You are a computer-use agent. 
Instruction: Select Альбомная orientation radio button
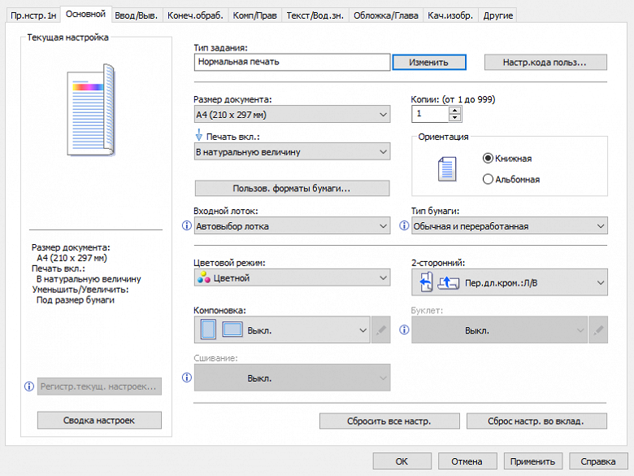coord(488,179)
